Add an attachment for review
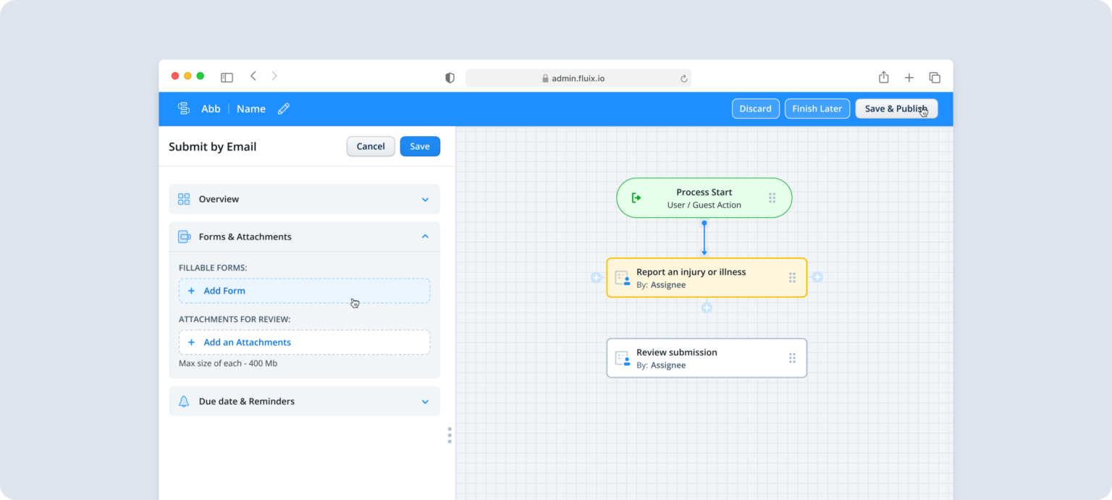This screenshot has height=500, width=1112. [240, 342]
